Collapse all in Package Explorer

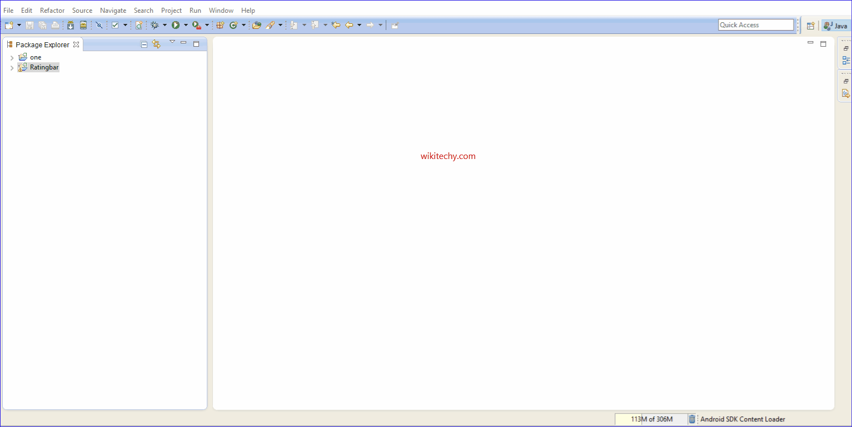(144, 44)
